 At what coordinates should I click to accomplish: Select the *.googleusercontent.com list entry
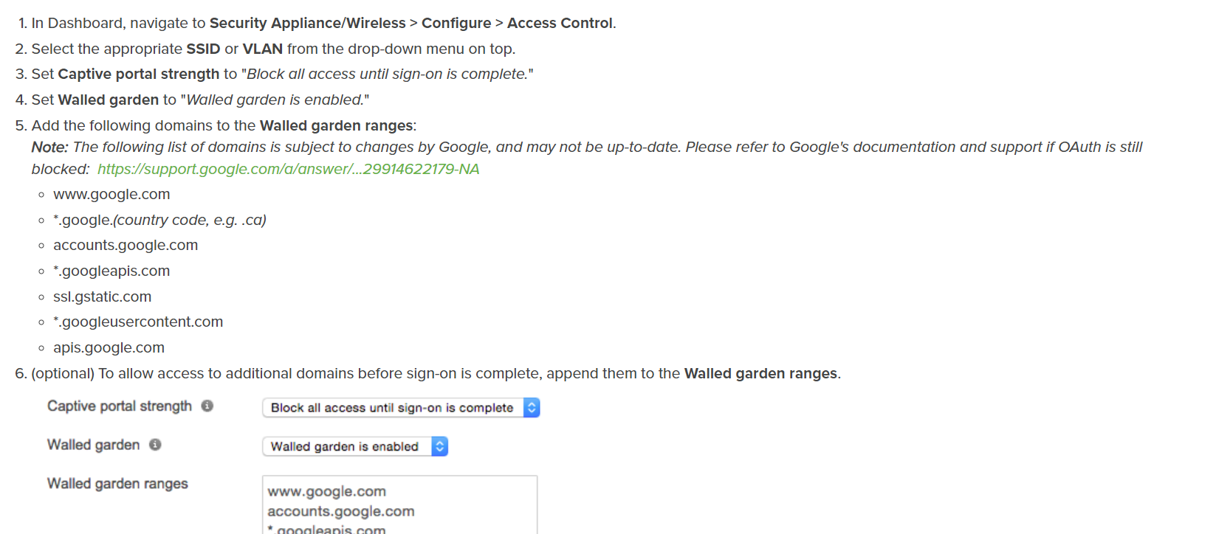138,322
